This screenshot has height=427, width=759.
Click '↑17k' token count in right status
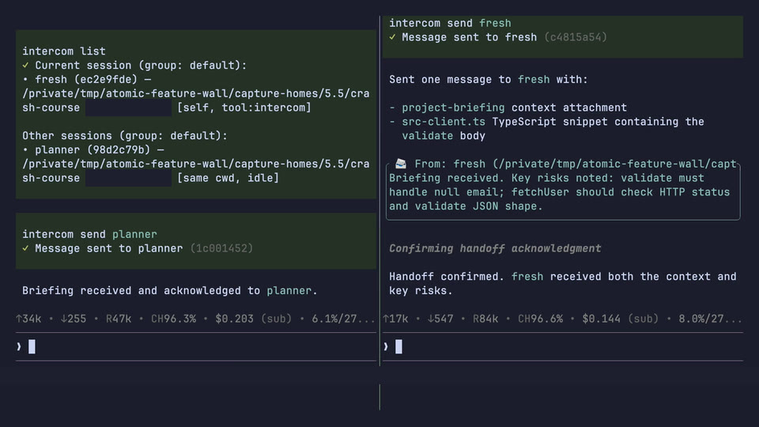click(395, 319)
